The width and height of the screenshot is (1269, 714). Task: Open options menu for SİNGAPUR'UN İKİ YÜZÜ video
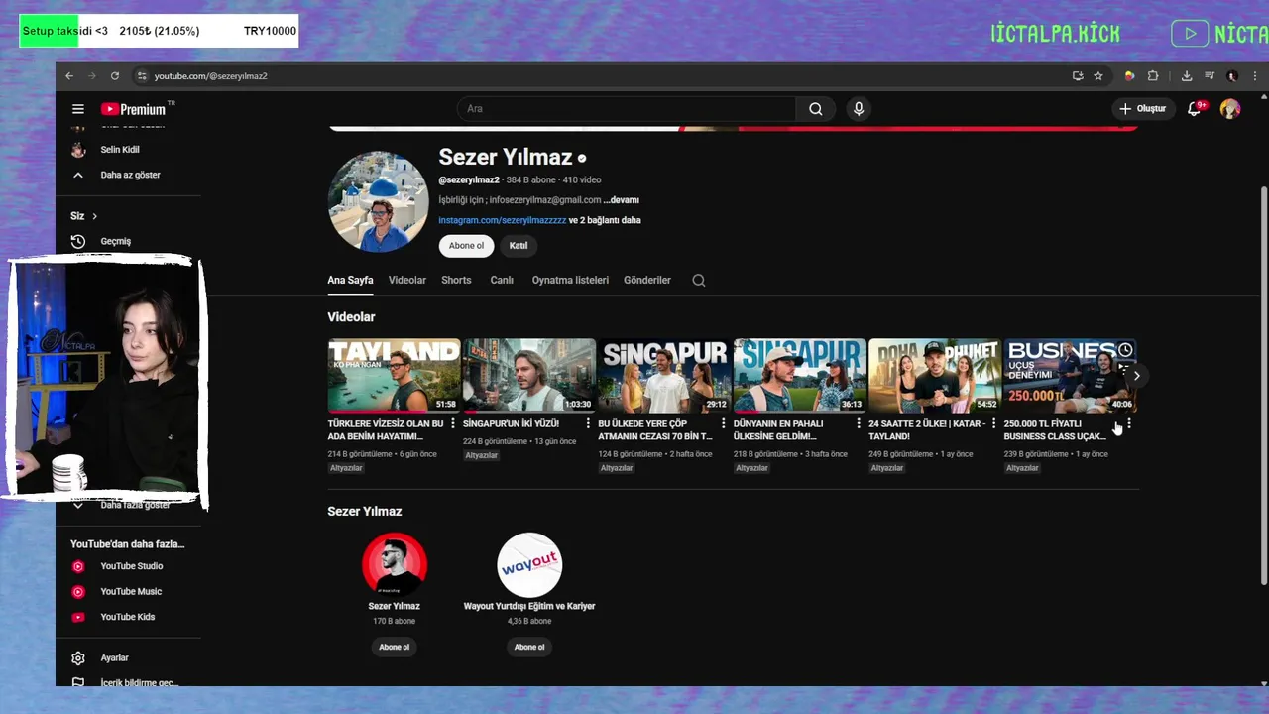point(588,424)
